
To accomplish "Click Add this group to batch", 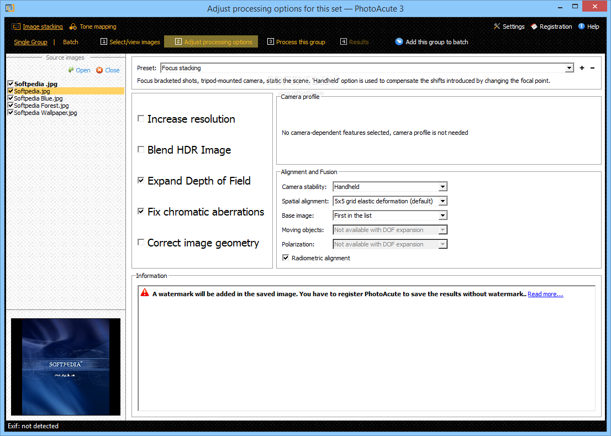I will (x=436, y=41).
